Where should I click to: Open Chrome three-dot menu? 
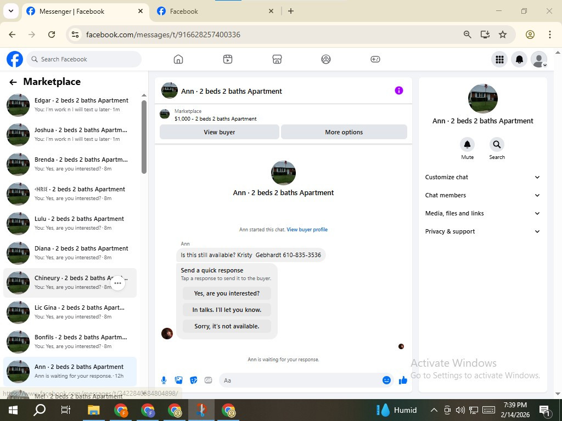(x=550, y=35)
